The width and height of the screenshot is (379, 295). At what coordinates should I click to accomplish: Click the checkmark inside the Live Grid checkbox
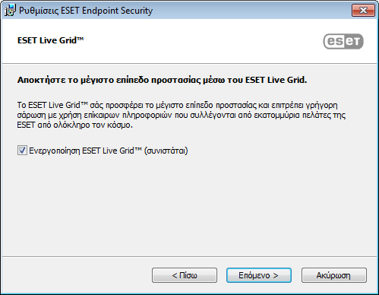click(22, 150)
